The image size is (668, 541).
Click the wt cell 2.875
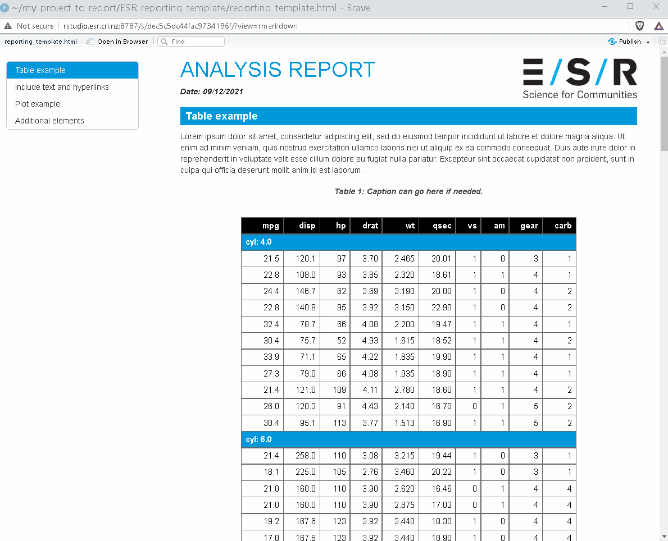tap(401, 505)
